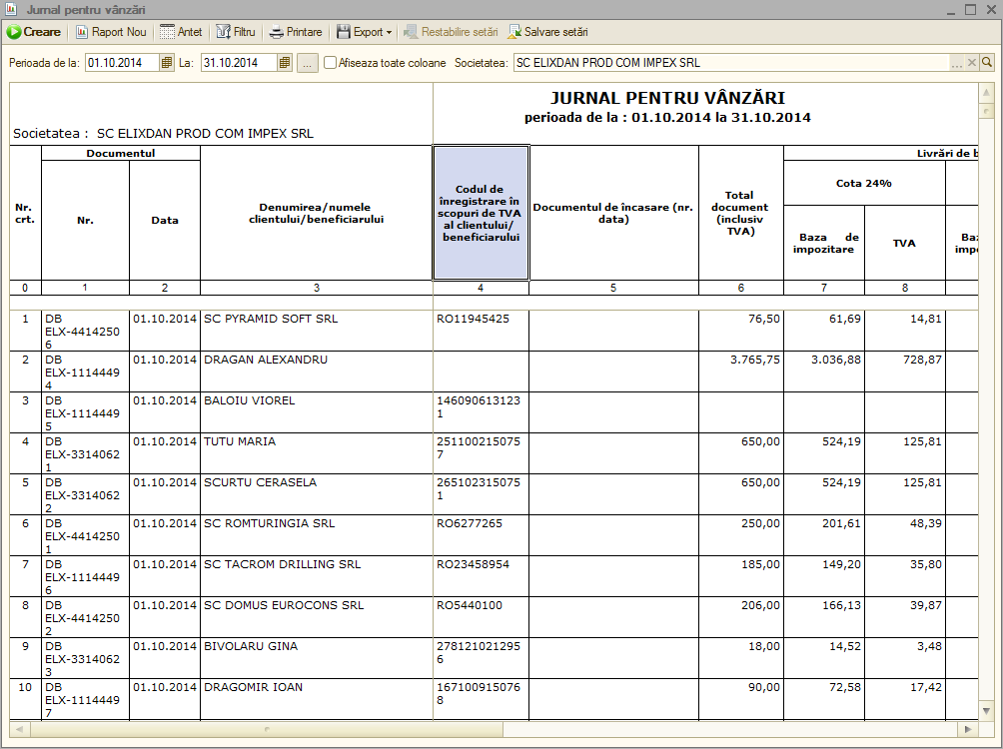This screenshot has width=1003, height=749.
Task: Click ellipsis button inside the Societatea field
Action: [x=956, y=63]
